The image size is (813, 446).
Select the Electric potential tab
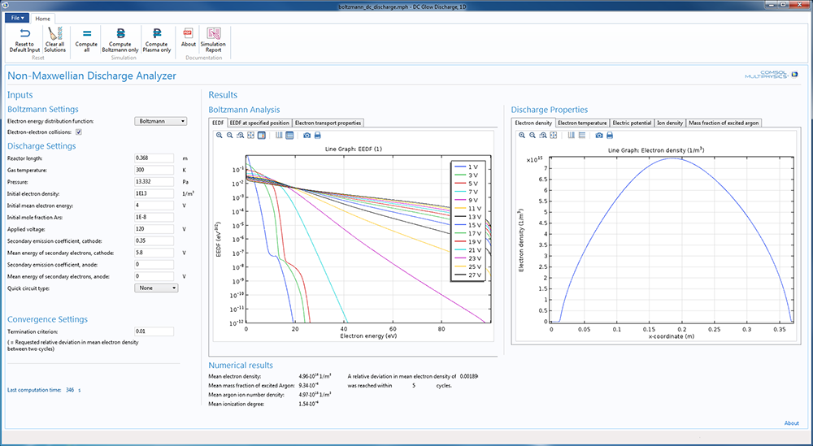[631, 123]
